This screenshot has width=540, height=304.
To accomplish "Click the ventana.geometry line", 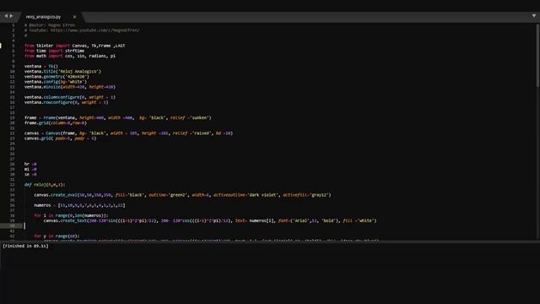I will (57, 77).
